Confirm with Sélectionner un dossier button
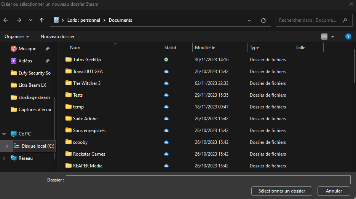The width and height of the screenshot is (356, 199). 281,191
